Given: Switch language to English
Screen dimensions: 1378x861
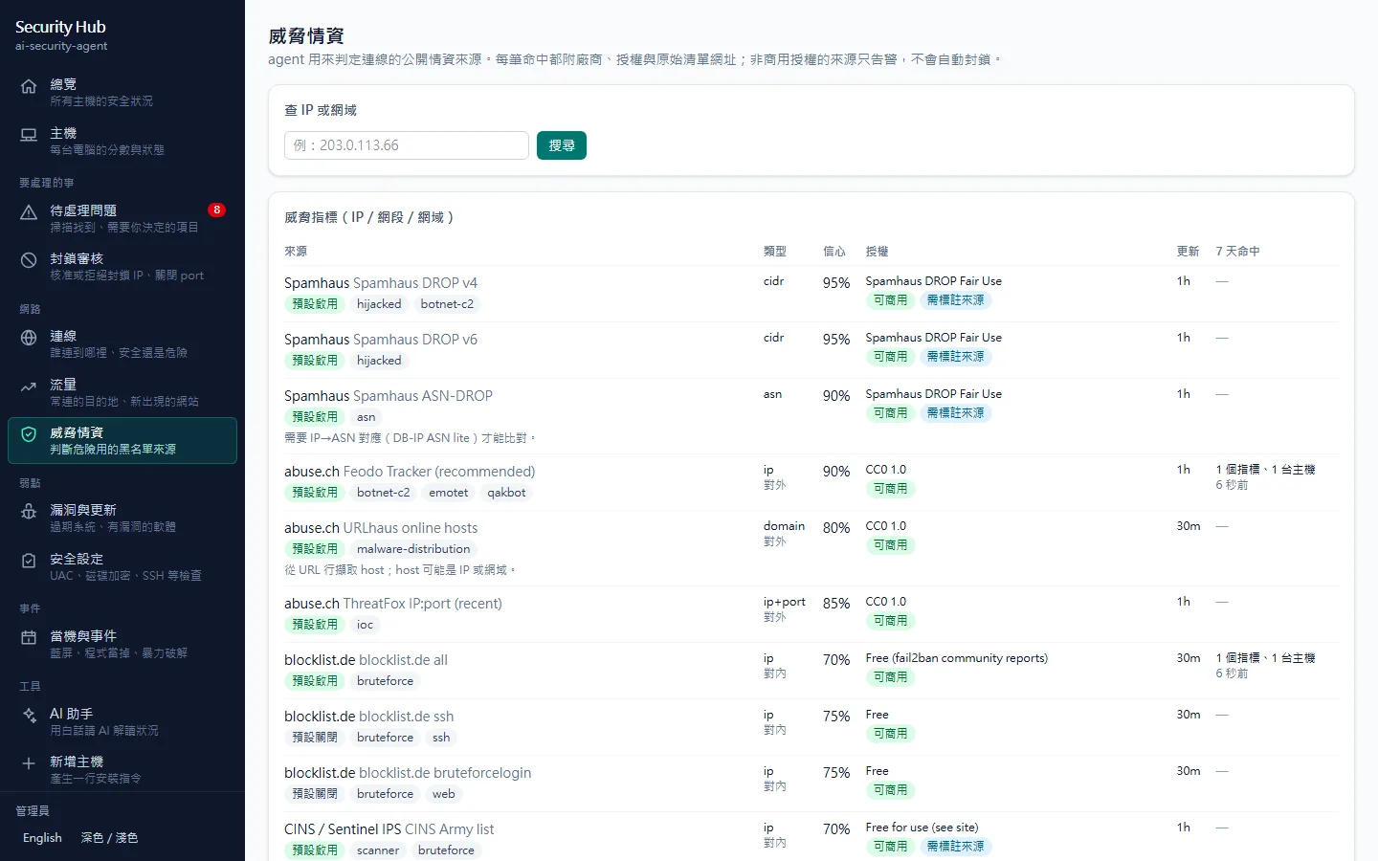Looking at the screenshot, I should click(42, 838).
